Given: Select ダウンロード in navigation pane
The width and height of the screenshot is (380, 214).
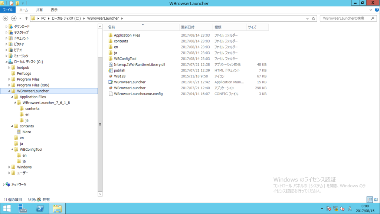Looking at the screenshot, I should click(x=22, y=27).
